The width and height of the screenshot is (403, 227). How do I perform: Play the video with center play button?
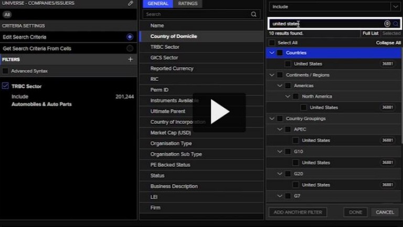[x=219, y=112]
